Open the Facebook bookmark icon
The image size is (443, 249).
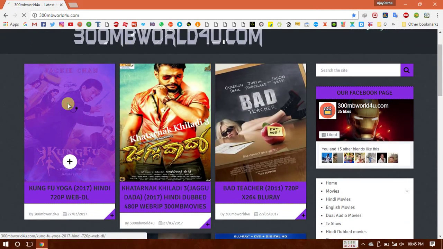tap(43, 24)
